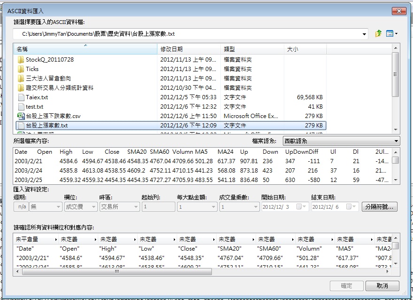Select the 台股上漲家數.txt file icon
413x300 pixels.
coord(21,126)
